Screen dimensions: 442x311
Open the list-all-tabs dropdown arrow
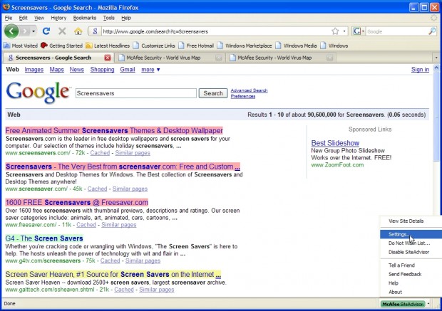coord(436,58)
